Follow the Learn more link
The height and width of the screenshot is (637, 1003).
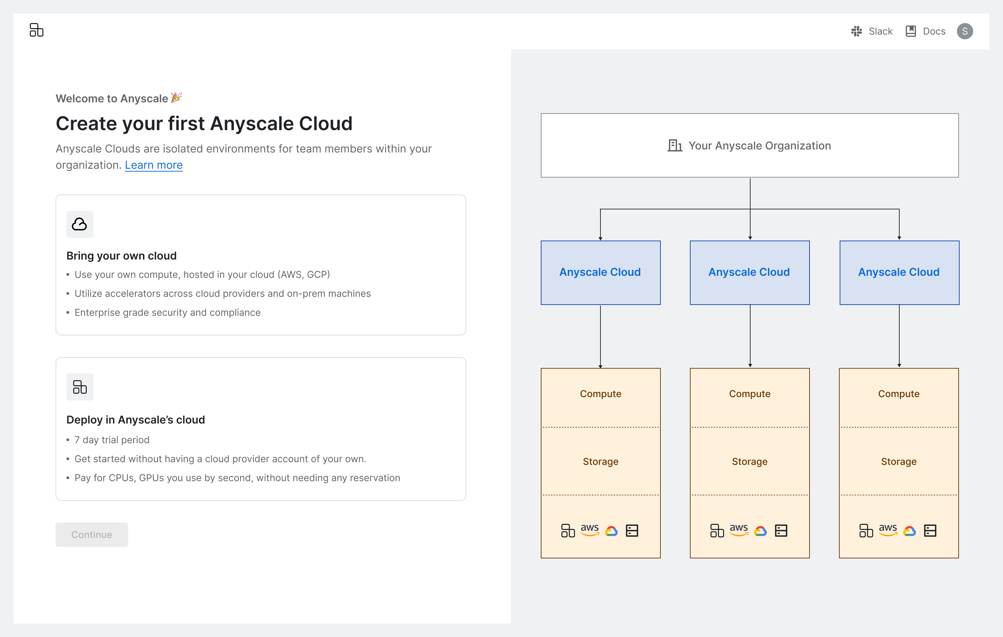[x=154, y=165]
